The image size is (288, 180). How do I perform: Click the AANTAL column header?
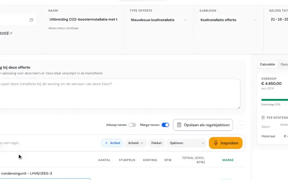coord(104,160)
